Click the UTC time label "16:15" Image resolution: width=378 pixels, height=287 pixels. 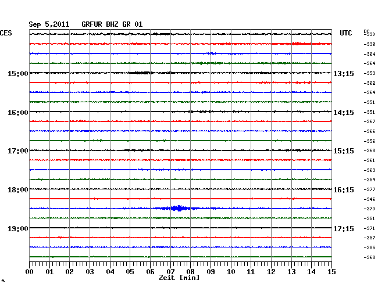click(x=344, y=190)
